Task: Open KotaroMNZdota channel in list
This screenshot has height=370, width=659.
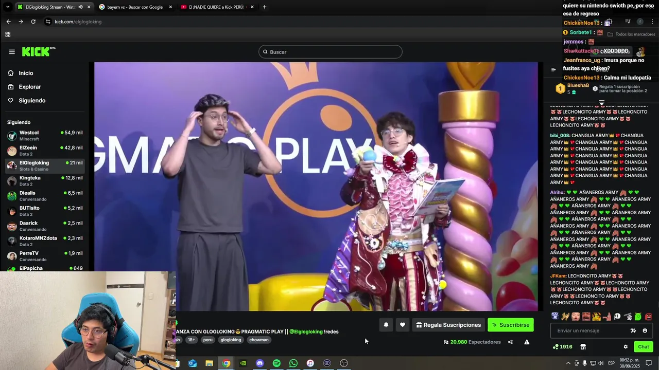Action: coord(44,241)
